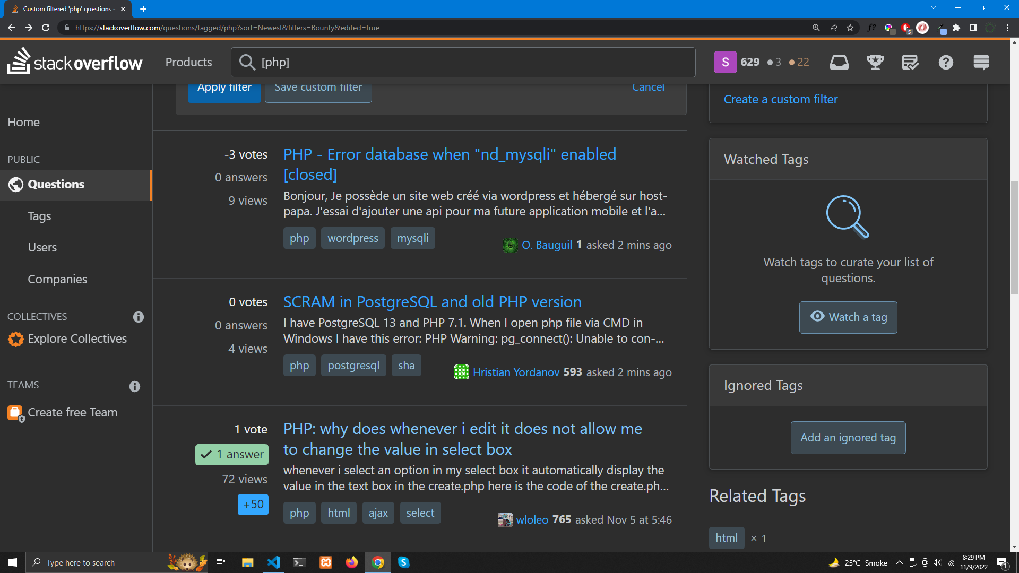Open the inbox icon in top bar
1019x573 pixels.
pos(839,62)
